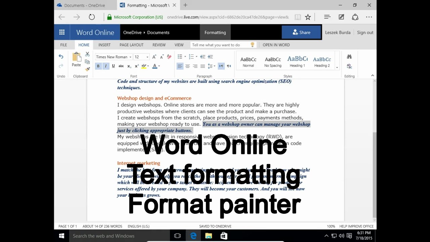Clear formatting with the eraser icon

[169, 57]
